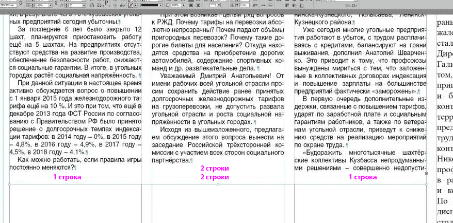Click the flip vertical icon
Screen dimensions: 453x223
pyautogui.click(x=99, y=5)
